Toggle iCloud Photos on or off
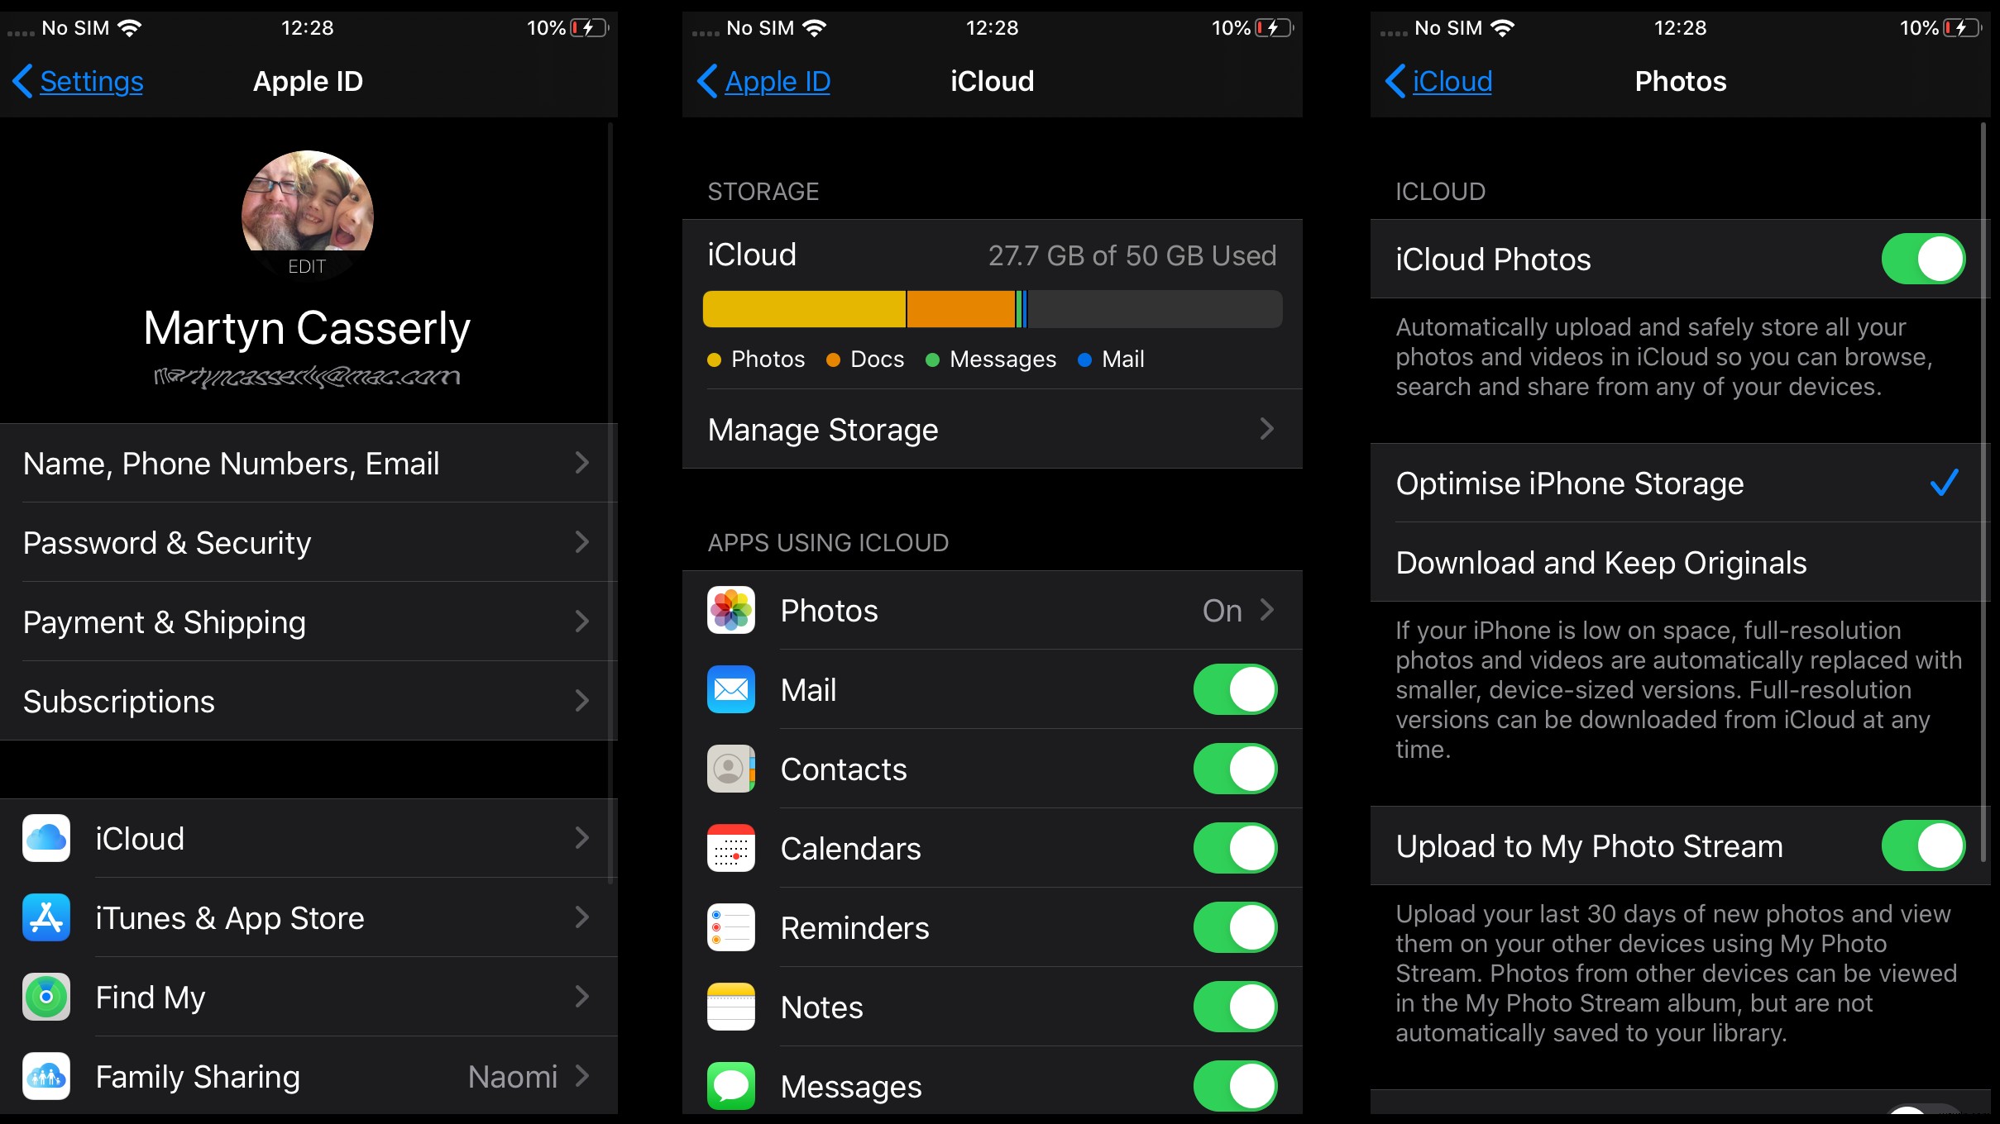 coord(1923,258)
